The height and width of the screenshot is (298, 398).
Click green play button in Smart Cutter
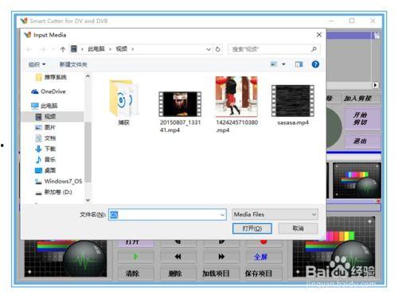click(135, 257)
